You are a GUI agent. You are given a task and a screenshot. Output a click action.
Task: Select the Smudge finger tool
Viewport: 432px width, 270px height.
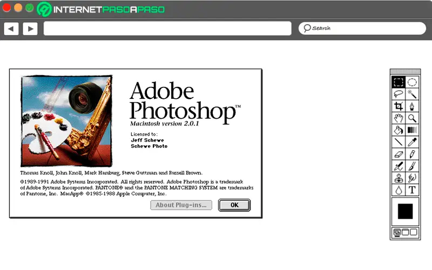(x=412, y=178)
